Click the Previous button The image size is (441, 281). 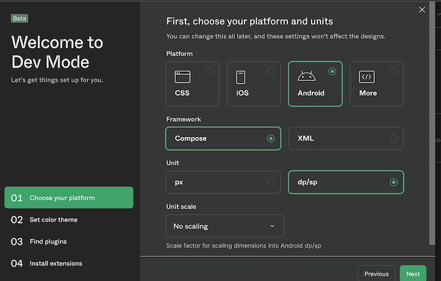click(x=376, y=274)
